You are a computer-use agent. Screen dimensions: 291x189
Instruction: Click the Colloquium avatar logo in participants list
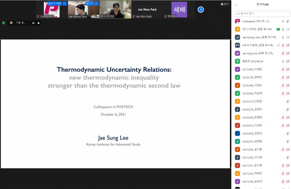tap(237, 21)
